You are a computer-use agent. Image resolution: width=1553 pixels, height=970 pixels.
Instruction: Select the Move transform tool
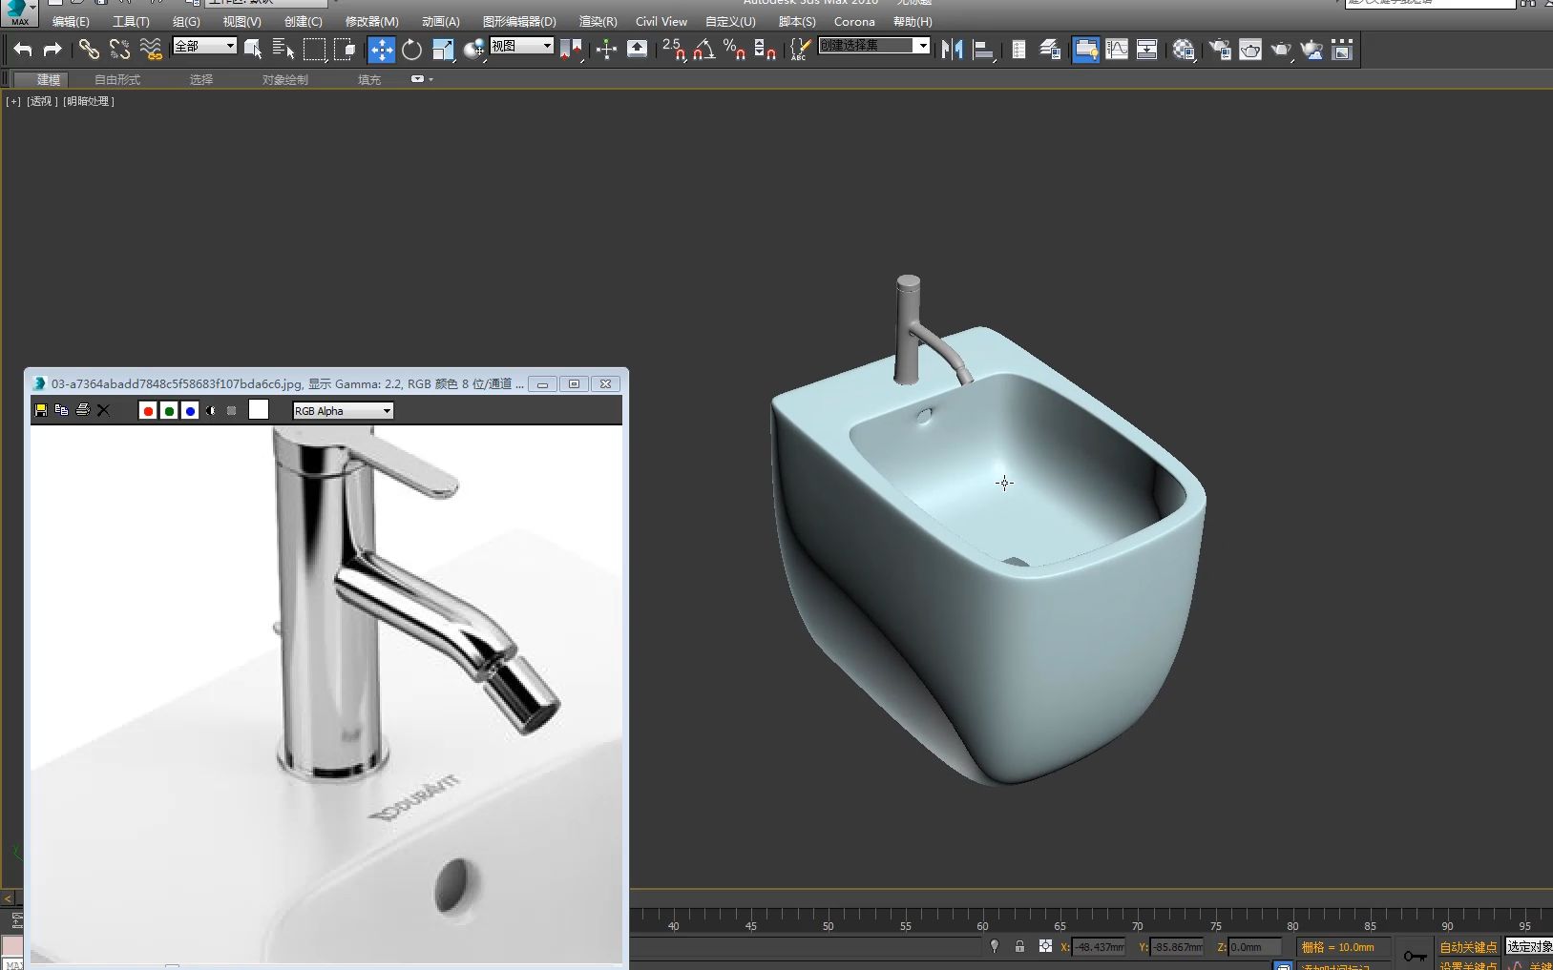381,50
